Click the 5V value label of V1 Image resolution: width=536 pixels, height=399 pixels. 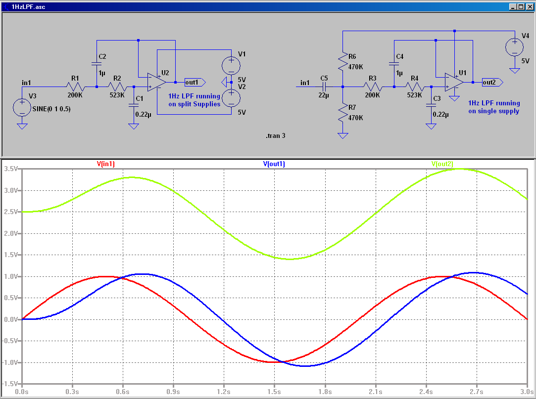click(242, 80)
